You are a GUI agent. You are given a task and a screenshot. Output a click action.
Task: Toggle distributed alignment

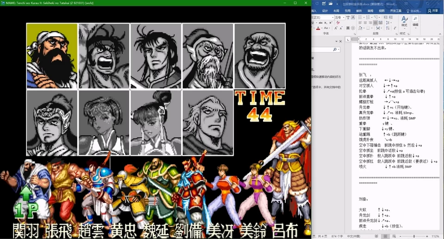(x=380, y=23)
